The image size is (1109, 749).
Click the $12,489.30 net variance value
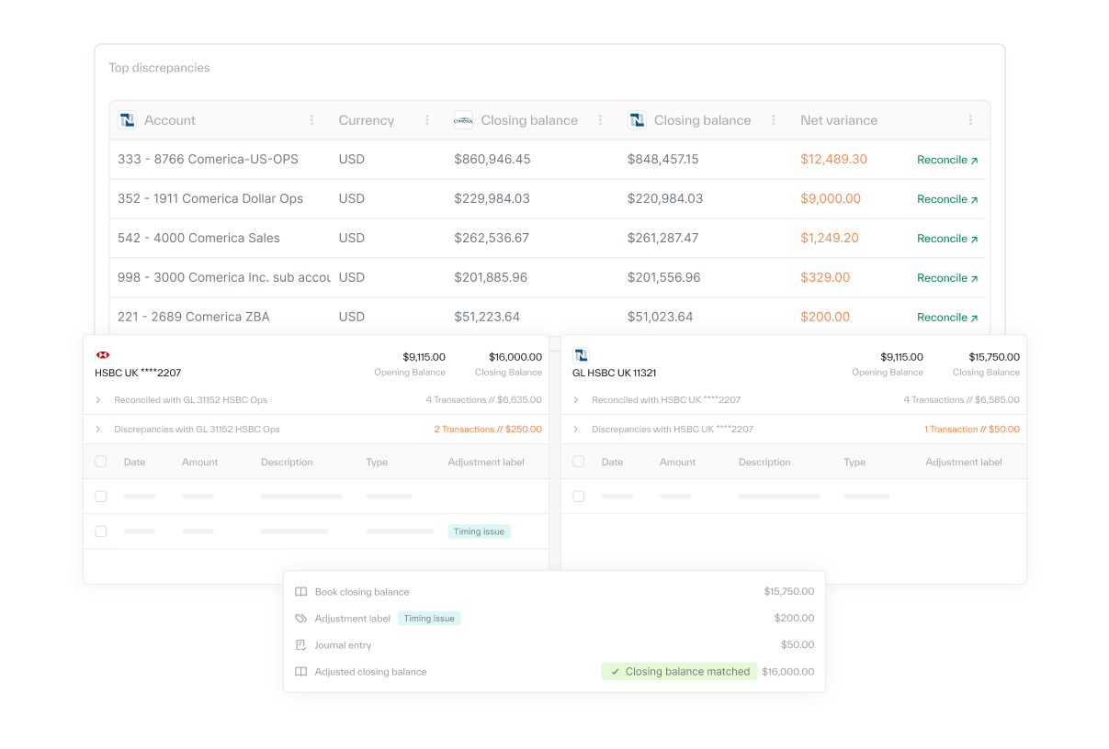834,159
